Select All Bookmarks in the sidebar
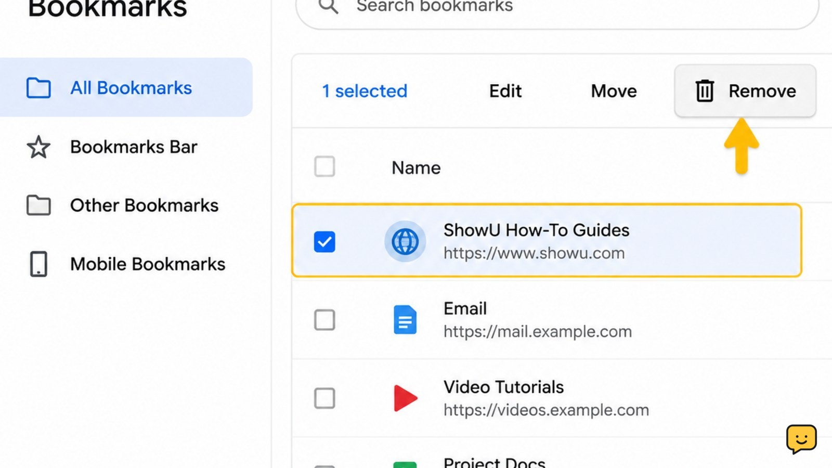Screen dimensions: 832x468 coord(126,87)
